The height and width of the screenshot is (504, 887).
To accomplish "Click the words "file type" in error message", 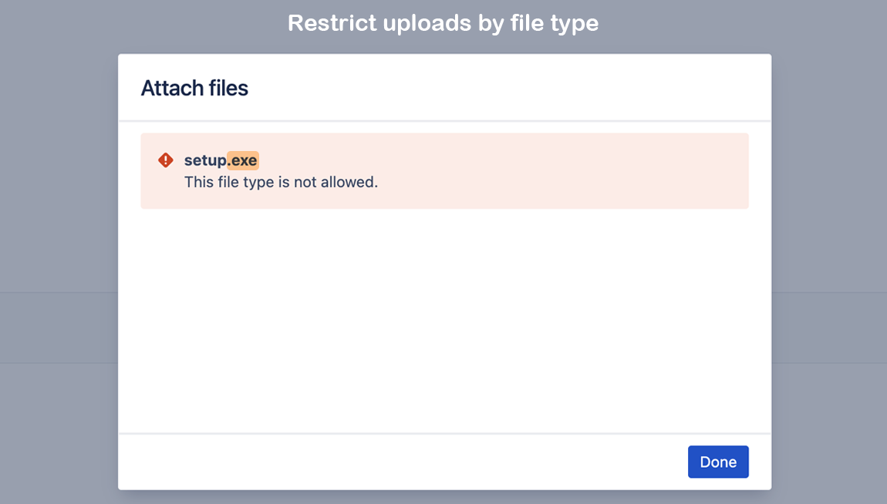I will point(247,183).
